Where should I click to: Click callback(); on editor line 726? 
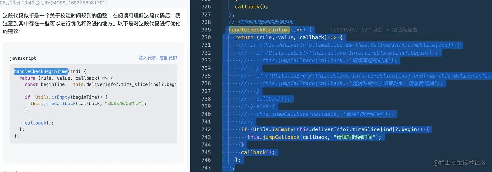252,7
